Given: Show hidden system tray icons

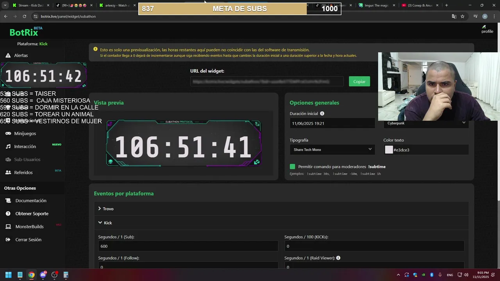Looking at the screenshot, I should (x=398, y=275).
